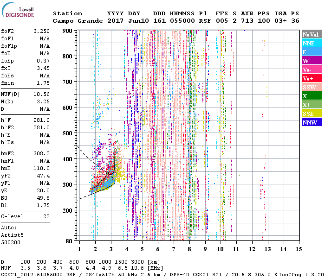Select the MUF(D) value 10.56
Image resolution: width=325 pixels, height=278 pixels.
tap(42, 94)
